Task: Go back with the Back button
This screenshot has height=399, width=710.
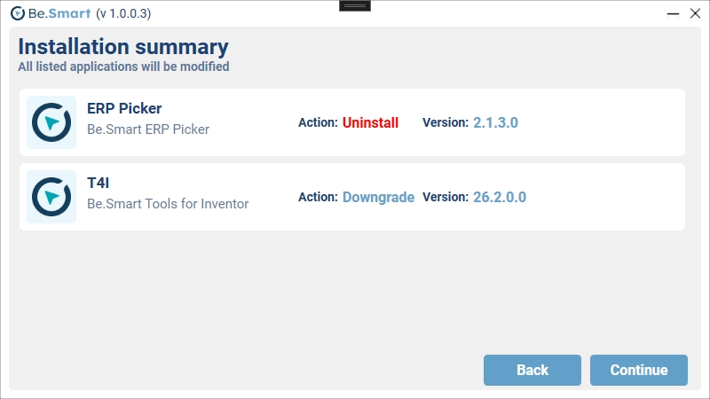Action: point(532,370)
